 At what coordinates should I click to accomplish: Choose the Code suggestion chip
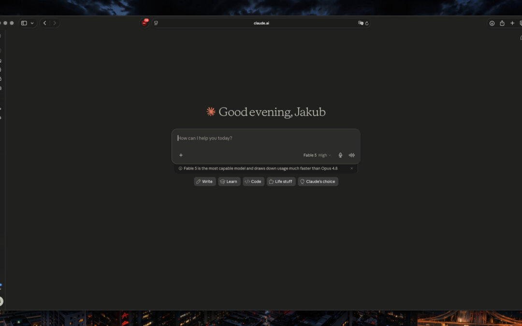pyautogui.click(x=253, y=181)
